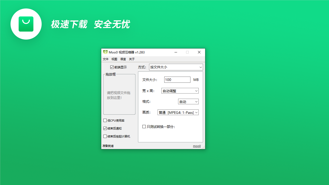This screenshot has width=329, height=185.
Task: Click the 极速下载 安全无忧 banner text
Action: 90,24
